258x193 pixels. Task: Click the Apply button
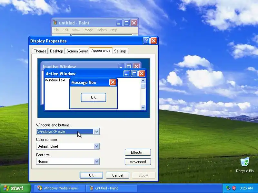coord(144,175)
